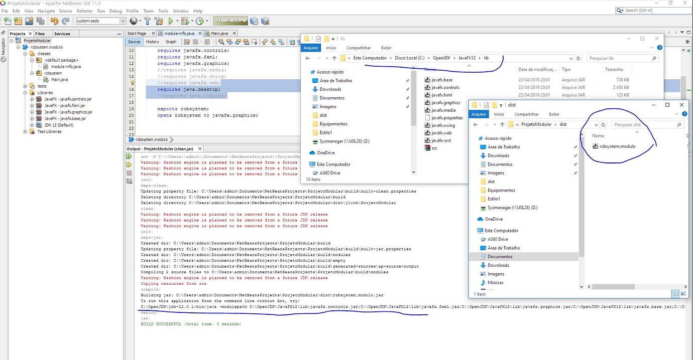Click the Clean and Build icon

point(159,21)
